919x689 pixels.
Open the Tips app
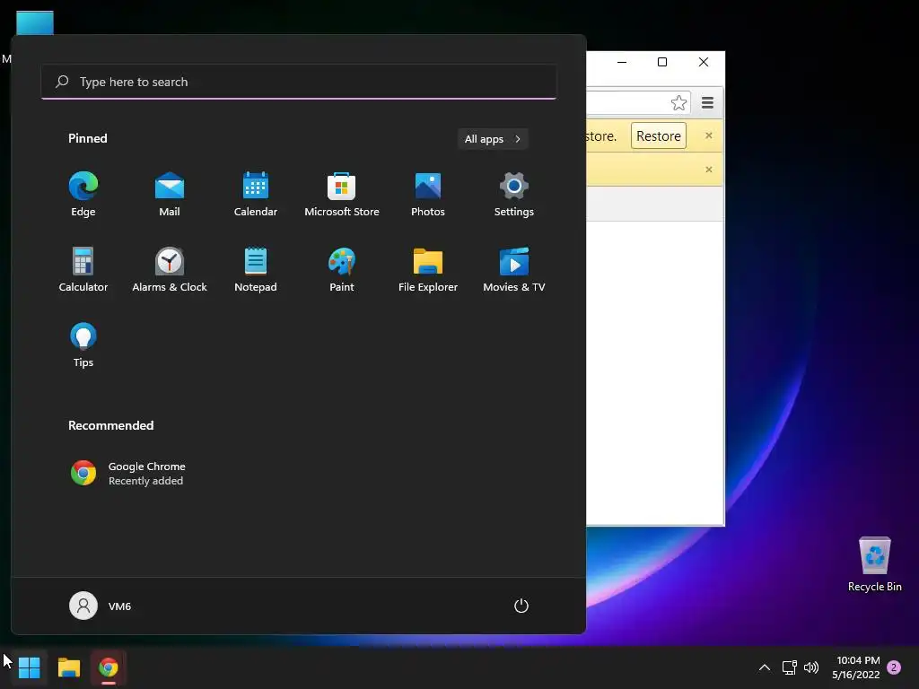[83, 345]
